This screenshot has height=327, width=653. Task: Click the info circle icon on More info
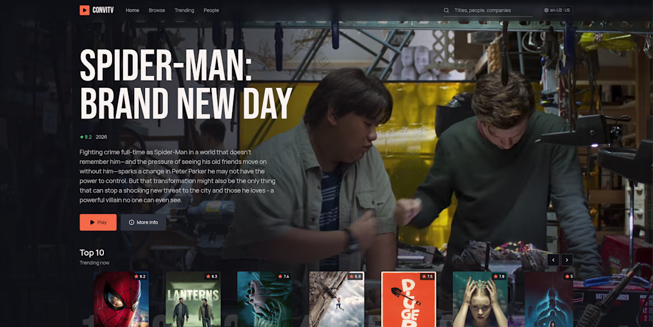tap(132, 222)
